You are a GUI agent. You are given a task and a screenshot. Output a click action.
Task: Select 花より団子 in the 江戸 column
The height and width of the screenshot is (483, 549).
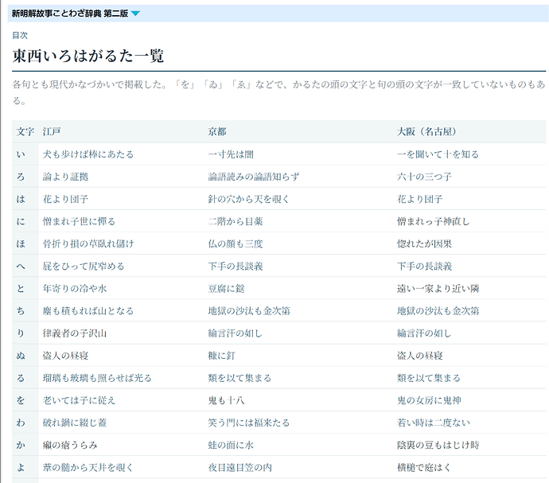tap(65, 199)
